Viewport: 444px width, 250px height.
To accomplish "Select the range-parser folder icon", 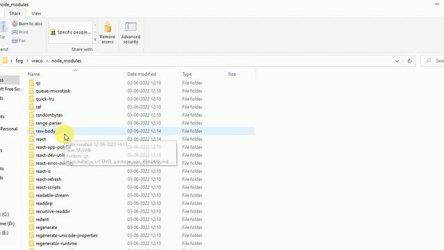I will tap(31, 123).
